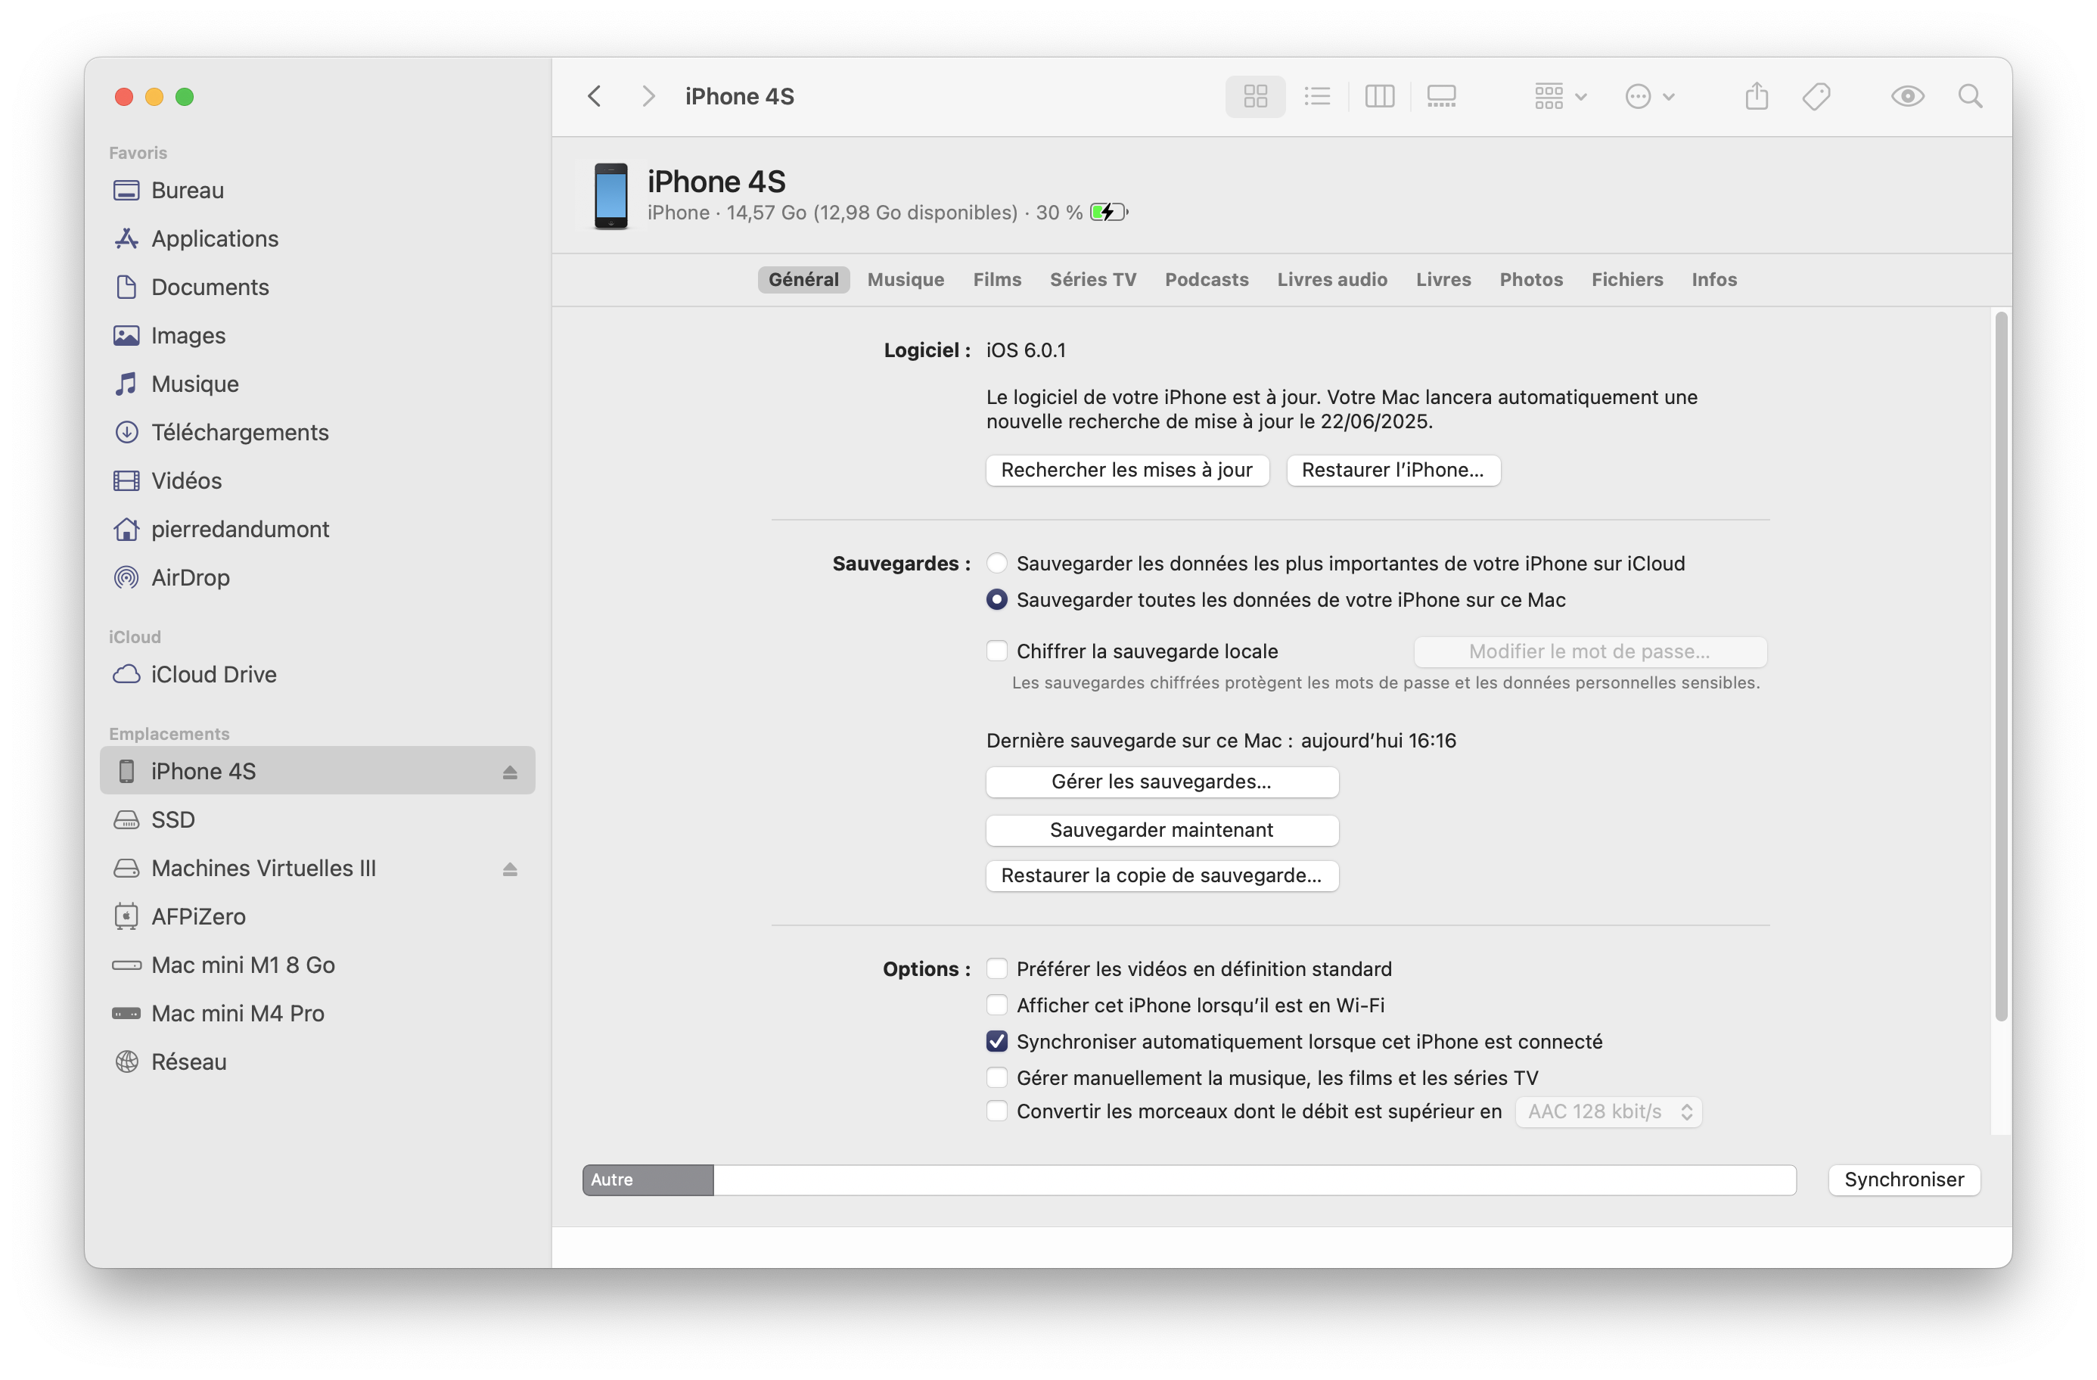The width and height of the screenshot is (2097, 1380).
Task: Click the Quick Look eye icon
Action: (x=1908, y=96)
